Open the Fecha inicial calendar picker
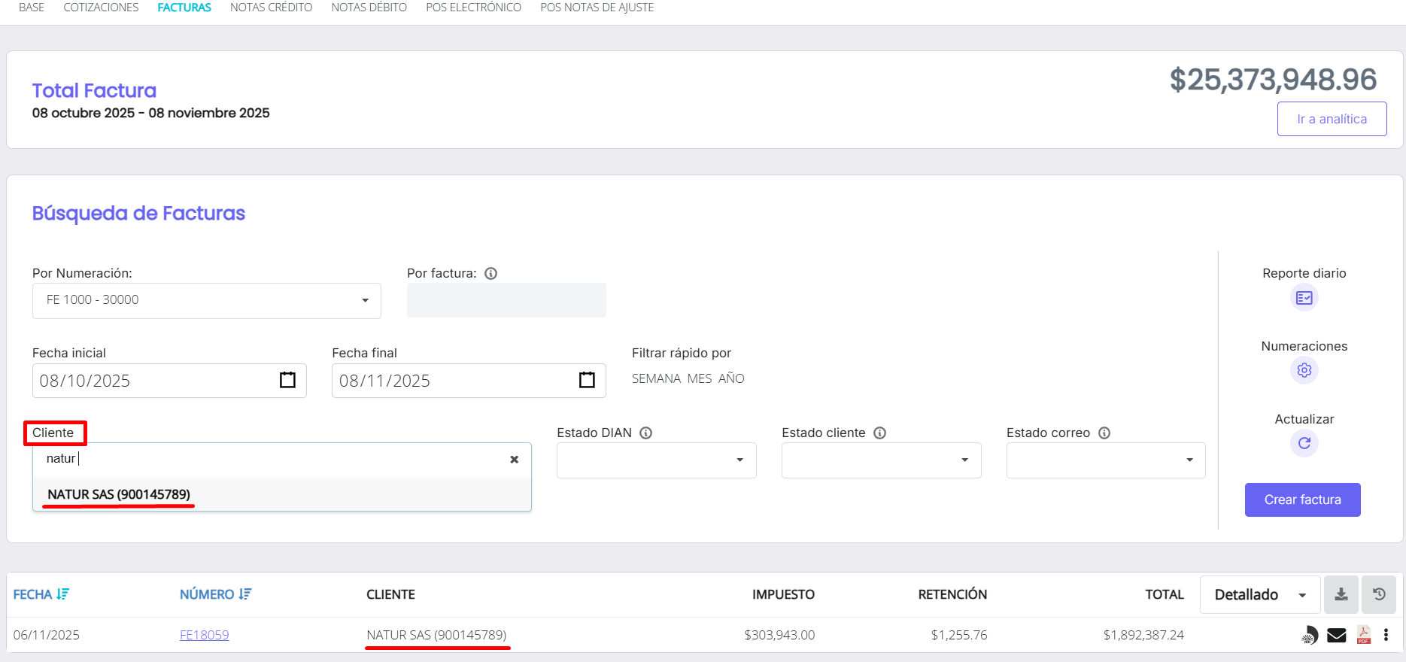1406x662 pixels. point(287,380)
